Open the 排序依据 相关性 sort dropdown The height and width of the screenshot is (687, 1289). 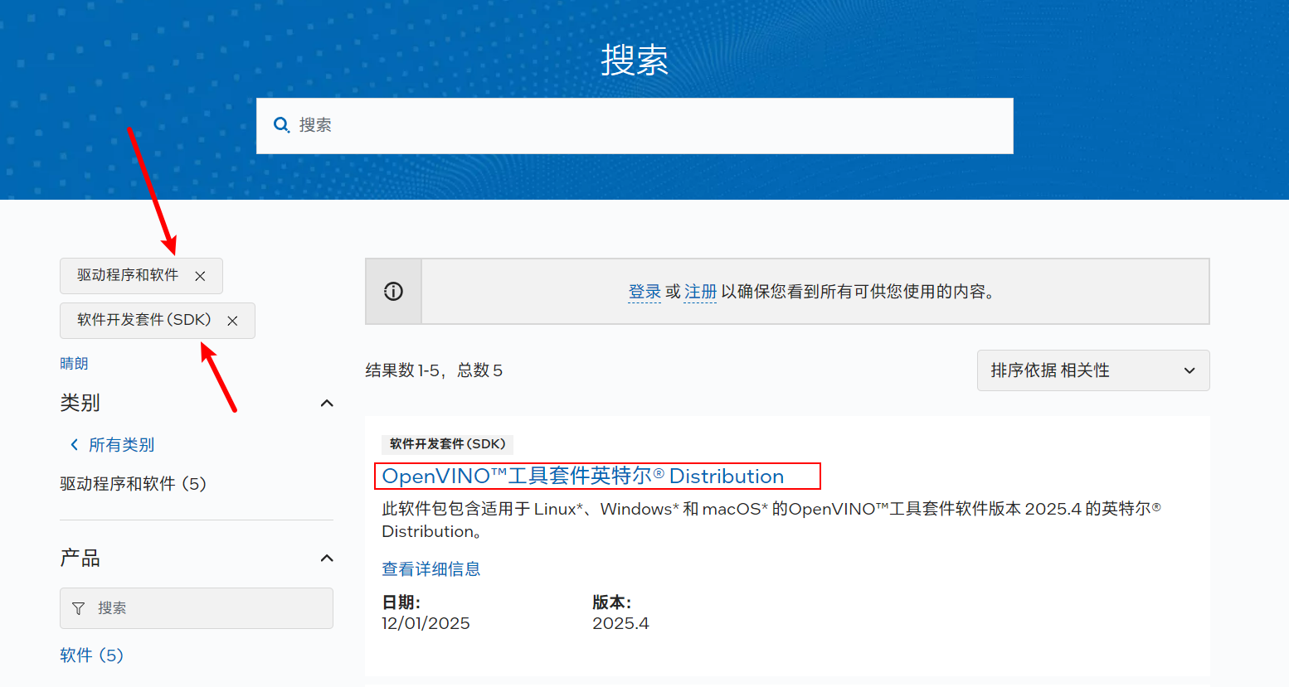(x=1093, y=370)
